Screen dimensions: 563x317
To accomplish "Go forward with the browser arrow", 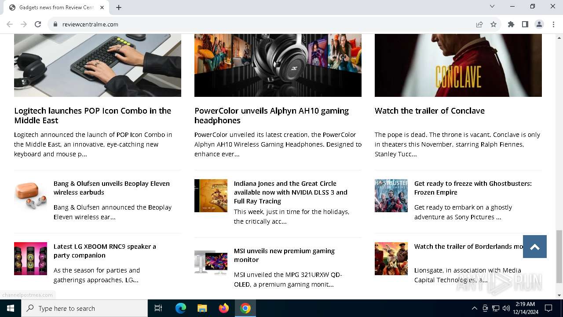I will 24,24.
